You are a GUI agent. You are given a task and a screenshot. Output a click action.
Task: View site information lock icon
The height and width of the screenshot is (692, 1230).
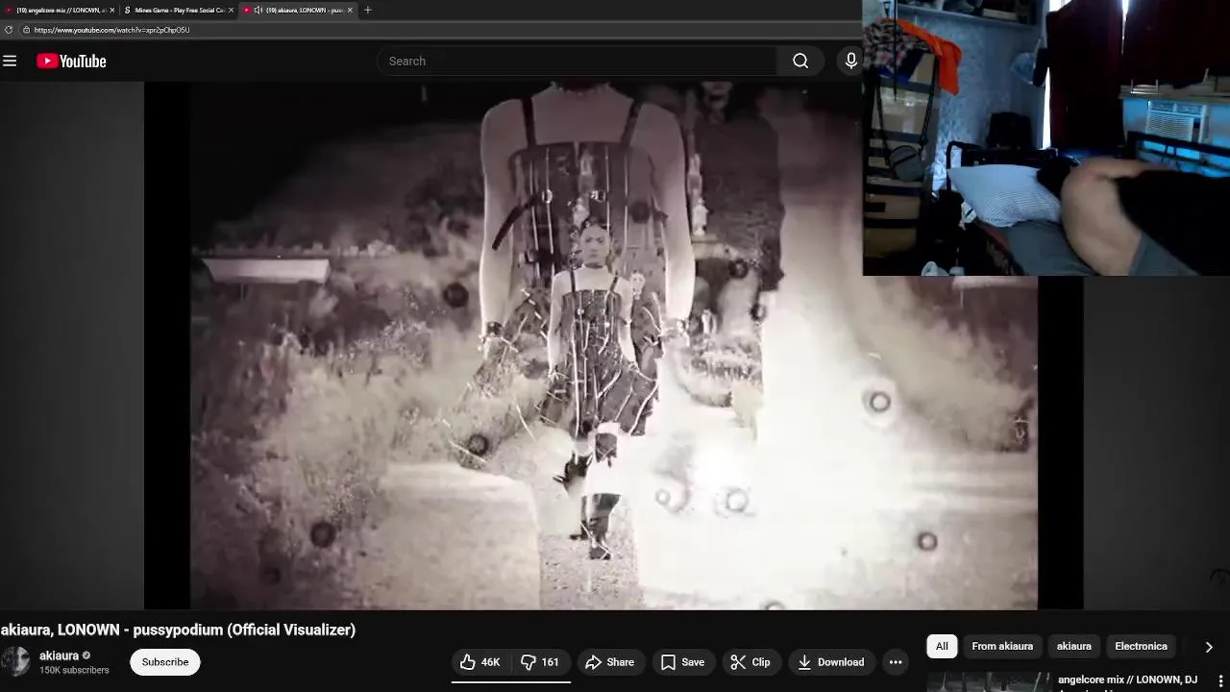click(26, 30)
